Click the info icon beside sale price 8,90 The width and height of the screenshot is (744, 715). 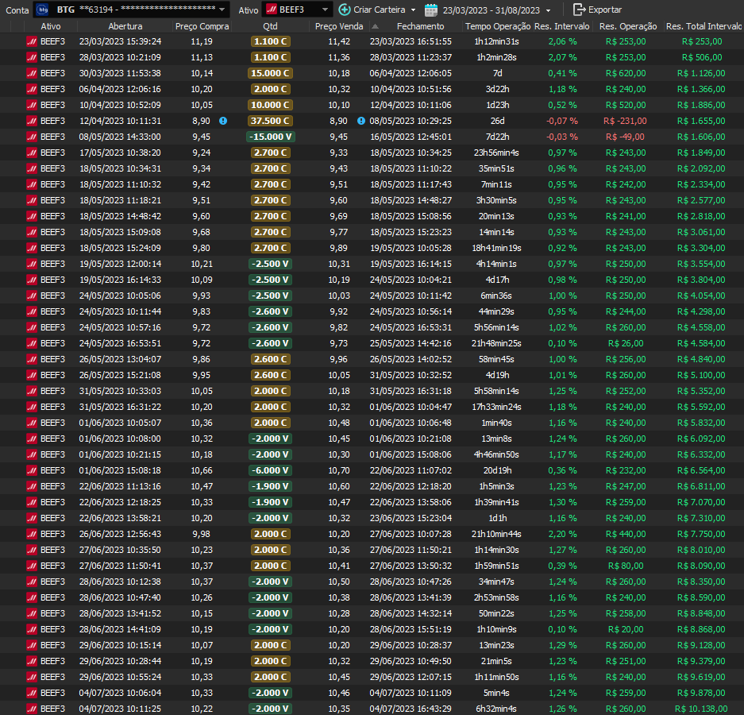[361, 121]
